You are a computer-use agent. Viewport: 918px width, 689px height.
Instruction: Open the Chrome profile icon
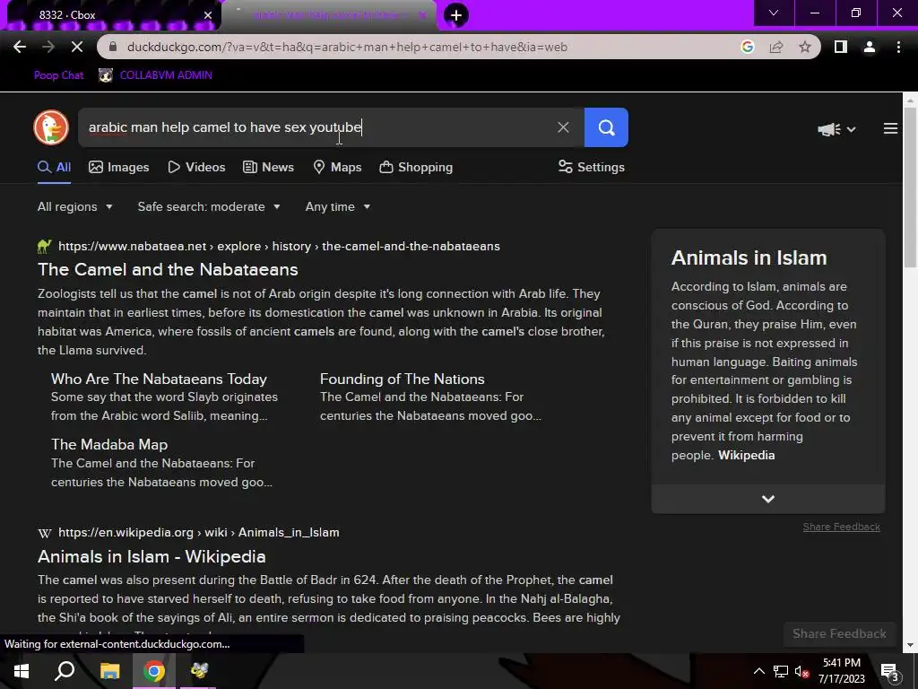tap(870, 47)
